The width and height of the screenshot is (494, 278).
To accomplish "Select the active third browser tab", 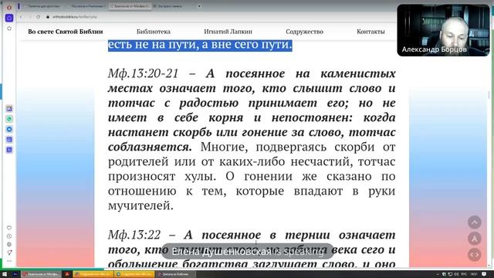I will 130,6.
